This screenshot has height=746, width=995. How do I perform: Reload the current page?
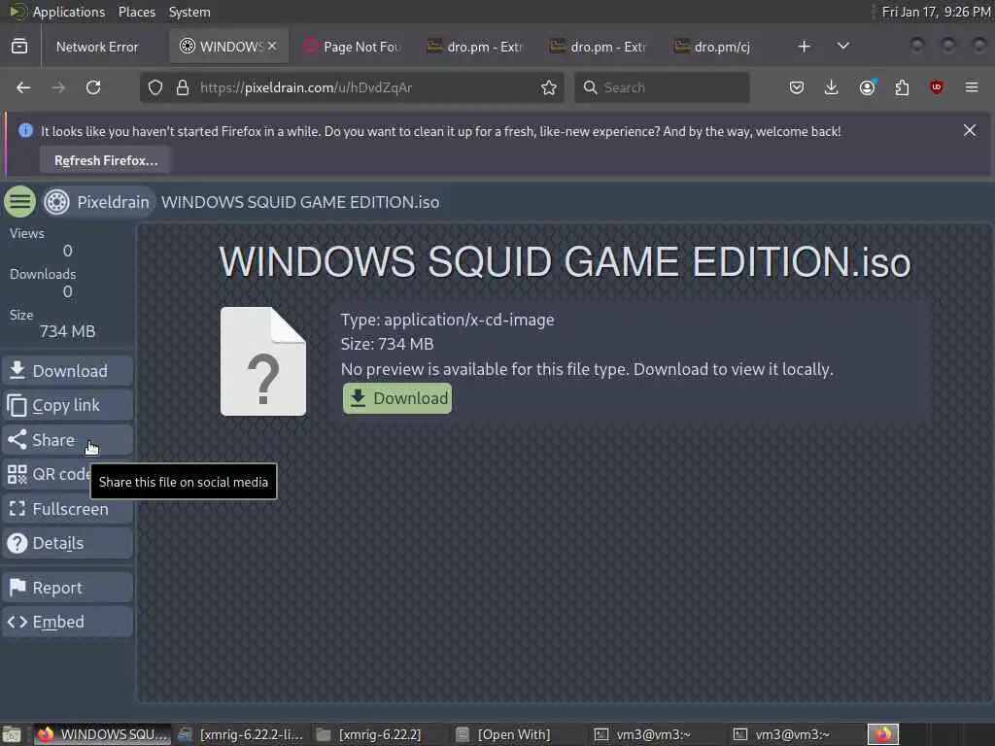click(93, 87)
